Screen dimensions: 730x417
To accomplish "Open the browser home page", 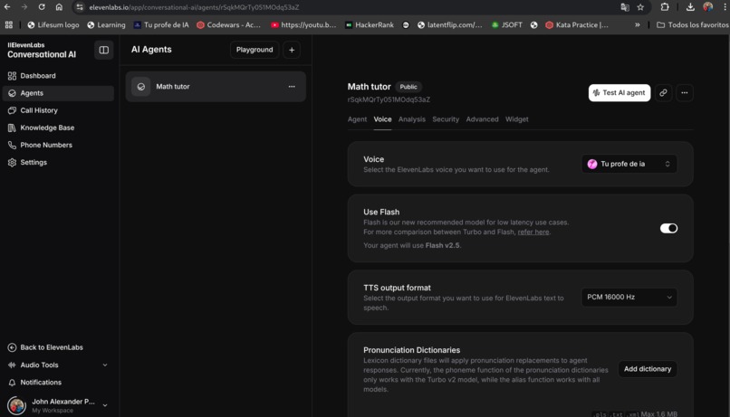I will (x=59, y=7).
